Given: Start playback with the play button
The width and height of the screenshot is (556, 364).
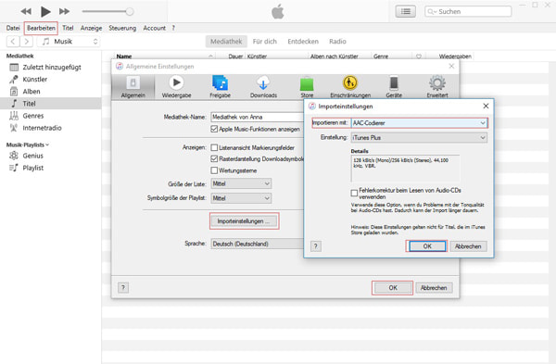Looking at the screenshot, I should [x=45, y=12].
